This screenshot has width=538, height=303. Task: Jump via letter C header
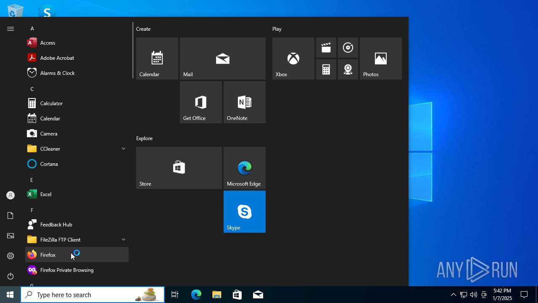32,89
